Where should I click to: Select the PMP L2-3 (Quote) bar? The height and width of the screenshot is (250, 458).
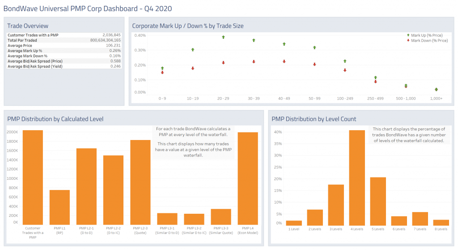click(140, 182)
